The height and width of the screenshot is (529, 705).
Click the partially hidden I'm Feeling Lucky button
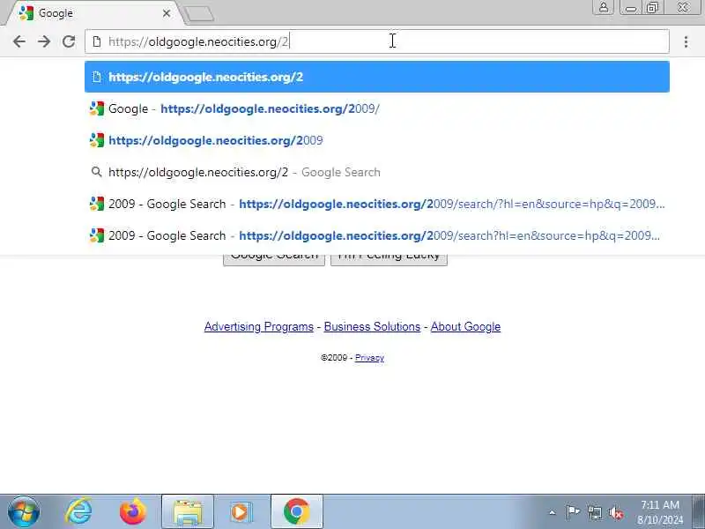tap(389, 260)
